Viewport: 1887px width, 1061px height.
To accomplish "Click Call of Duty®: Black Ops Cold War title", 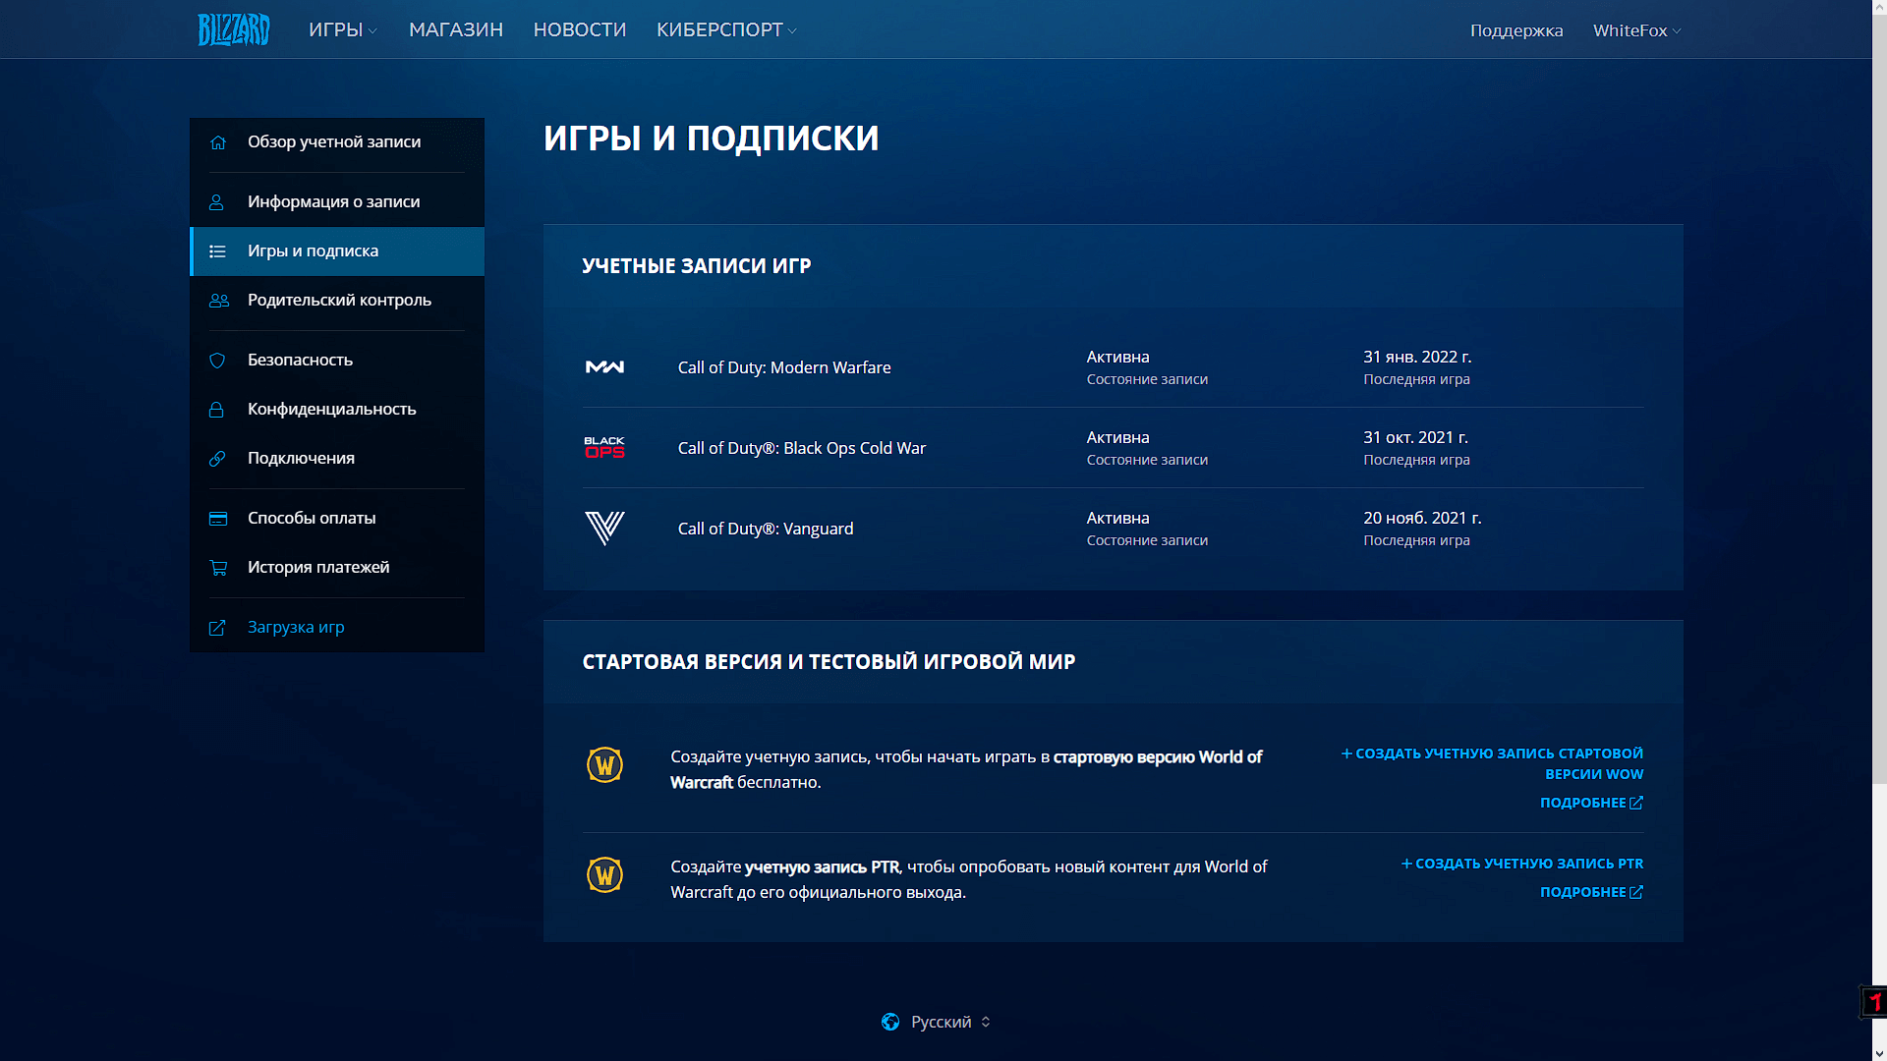I will click(802, 449).
